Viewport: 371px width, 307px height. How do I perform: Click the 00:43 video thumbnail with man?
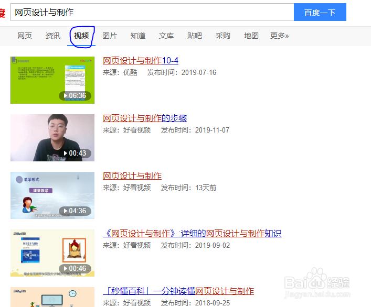point(52,138)
